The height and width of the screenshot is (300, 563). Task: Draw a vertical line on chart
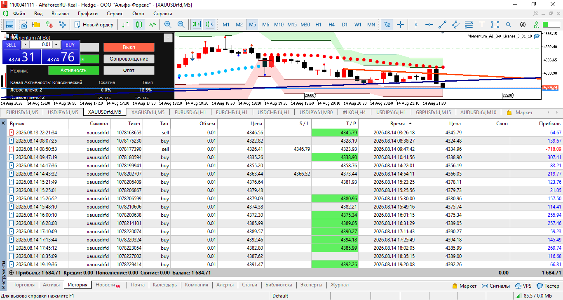416,25
